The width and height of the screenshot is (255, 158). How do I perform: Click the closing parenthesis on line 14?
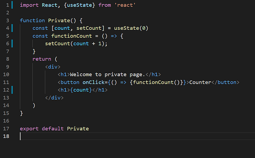(x=34, y=105)
